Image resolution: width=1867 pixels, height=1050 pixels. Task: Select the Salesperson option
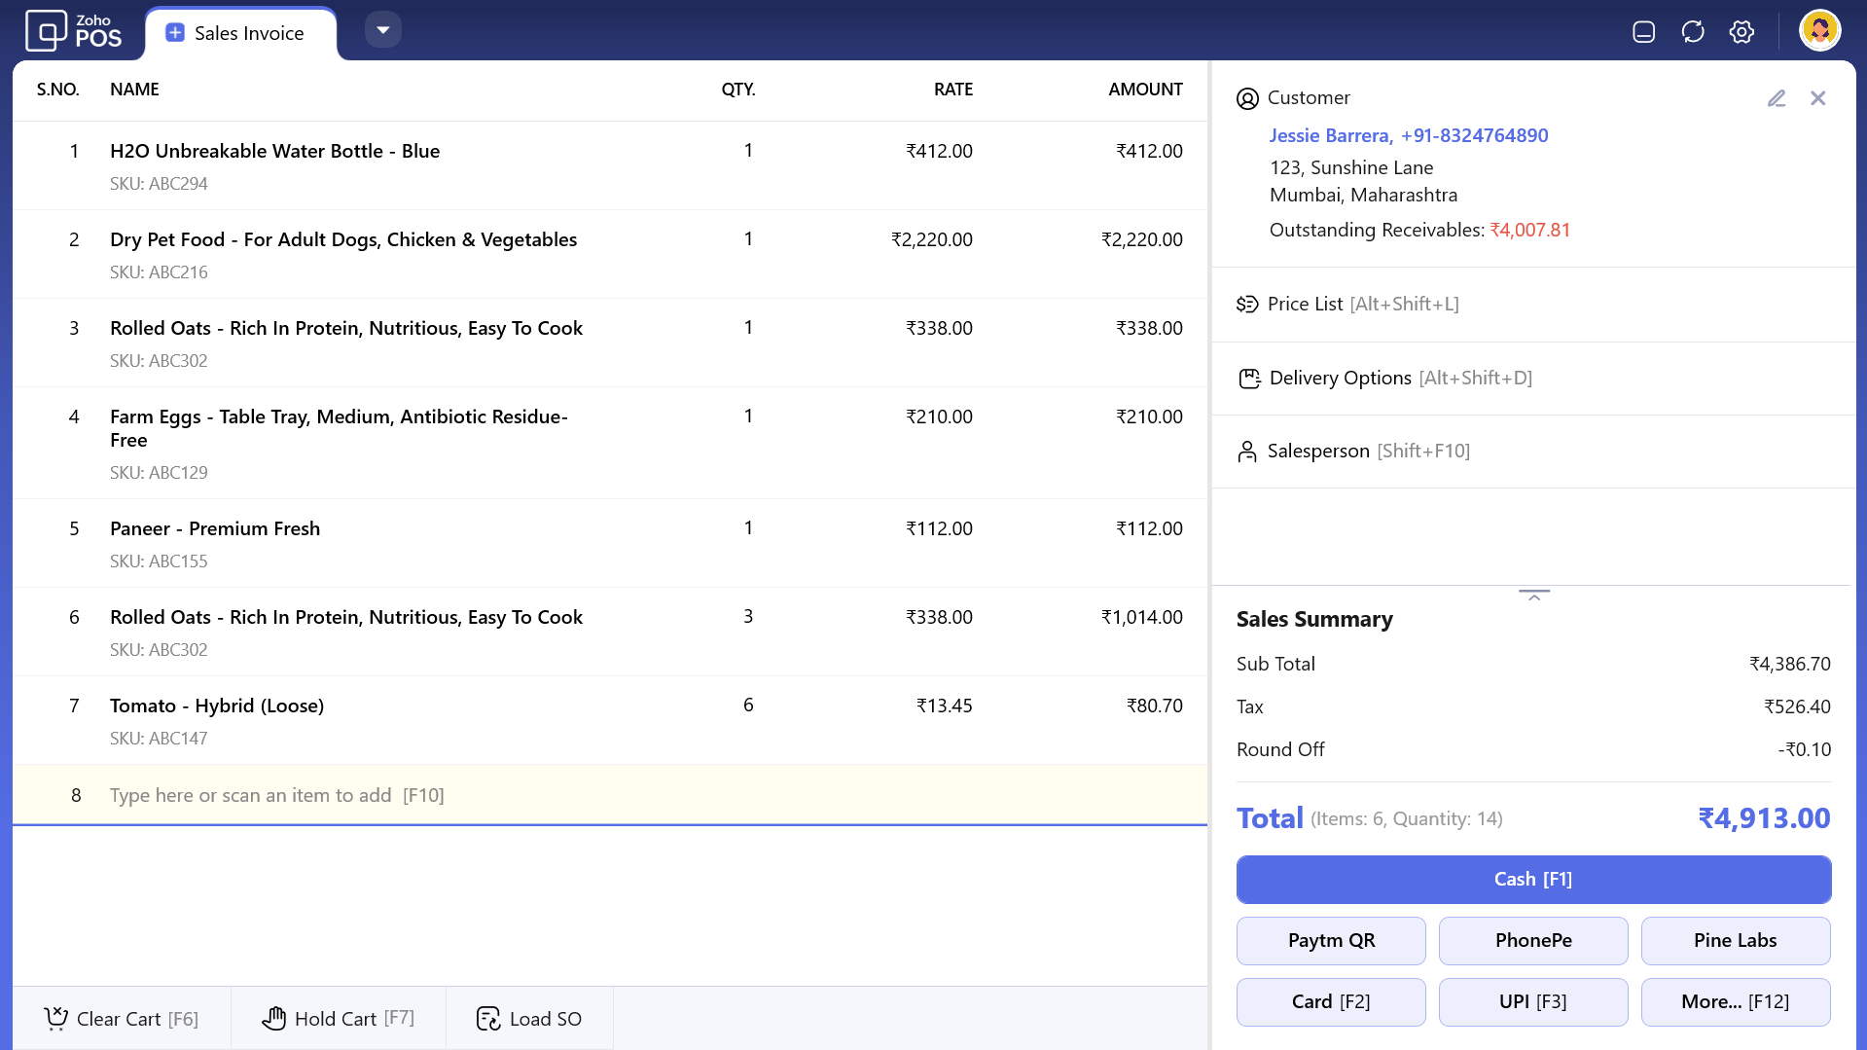1353,451
